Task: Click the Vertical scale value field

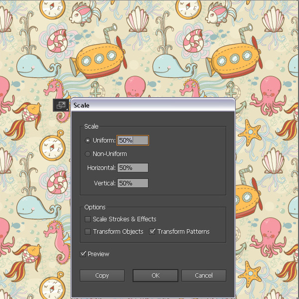Action: click(x=133, y=183)
